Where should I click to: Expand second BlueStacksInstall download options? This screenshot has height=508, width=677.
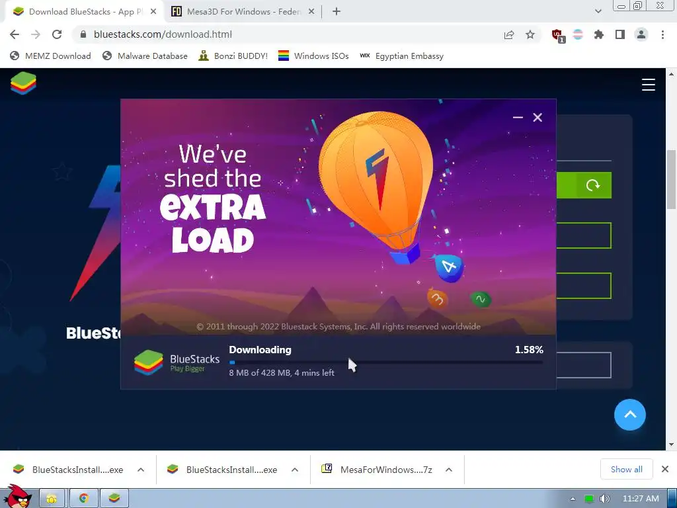pyautogui.click(x=295, y=470)
